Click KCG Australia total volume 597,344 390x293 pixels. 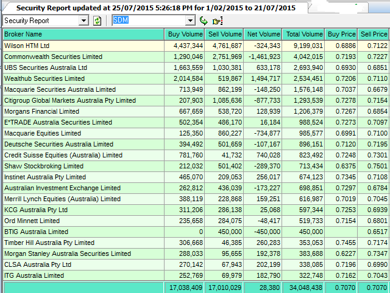(311, 210)
